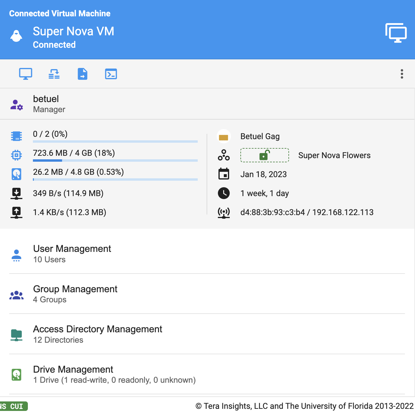Image resolution: width=415 pixels, height=413 pixels.
Task: Click the Betuel Gag owner avatar
Action: pyautogui.click(x=224, y=136)
